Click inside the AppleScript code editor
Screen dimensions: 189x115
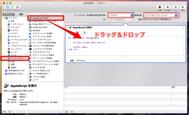[x=125, y=46]
